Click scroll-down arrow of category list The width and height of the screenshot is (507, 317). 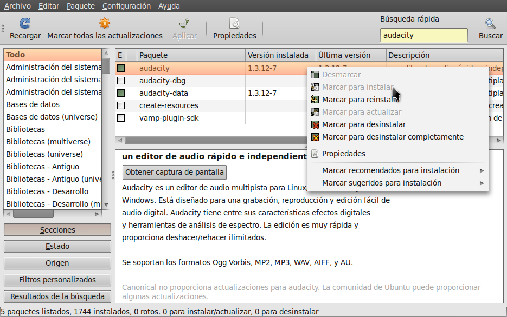106,205
